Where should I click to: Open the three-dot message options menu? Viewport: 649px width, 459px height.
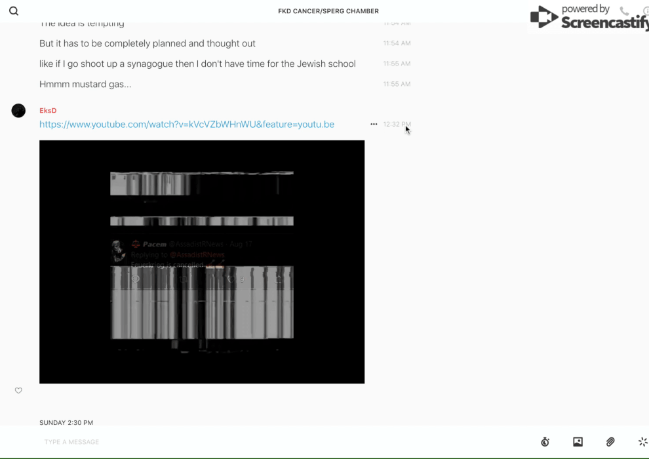(x=374, y=124)
